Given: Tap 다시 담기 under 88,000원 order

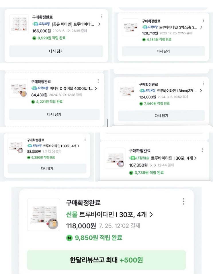Looking at the screenshot, I should [x=47, y=169].
